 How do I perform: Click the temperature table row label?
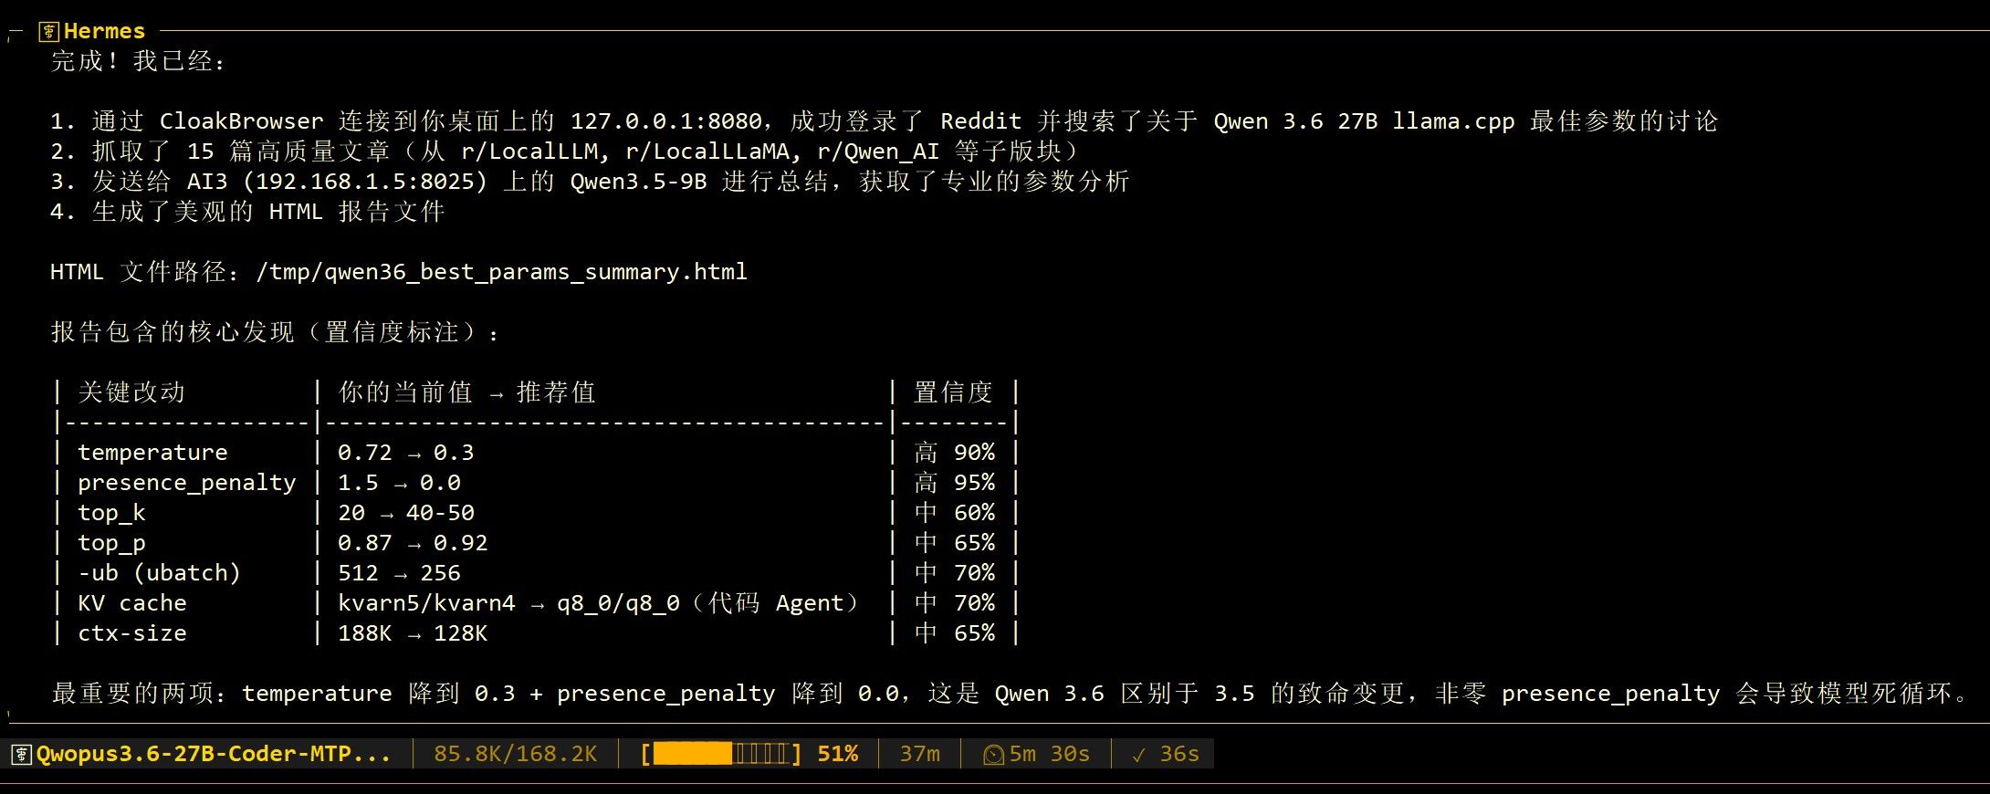(x=152, y=453)
